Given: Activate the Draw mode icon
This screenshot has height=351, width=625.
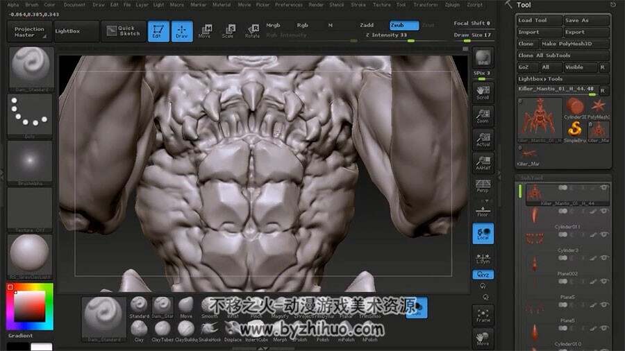Looking at the screenshot, I should [x=182, y=31].
